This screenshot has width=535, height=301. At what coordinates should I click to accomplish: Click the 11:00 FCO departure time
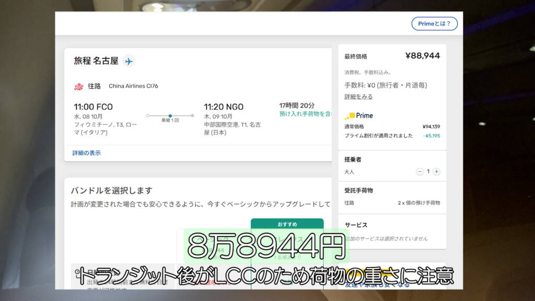point(93,107)
